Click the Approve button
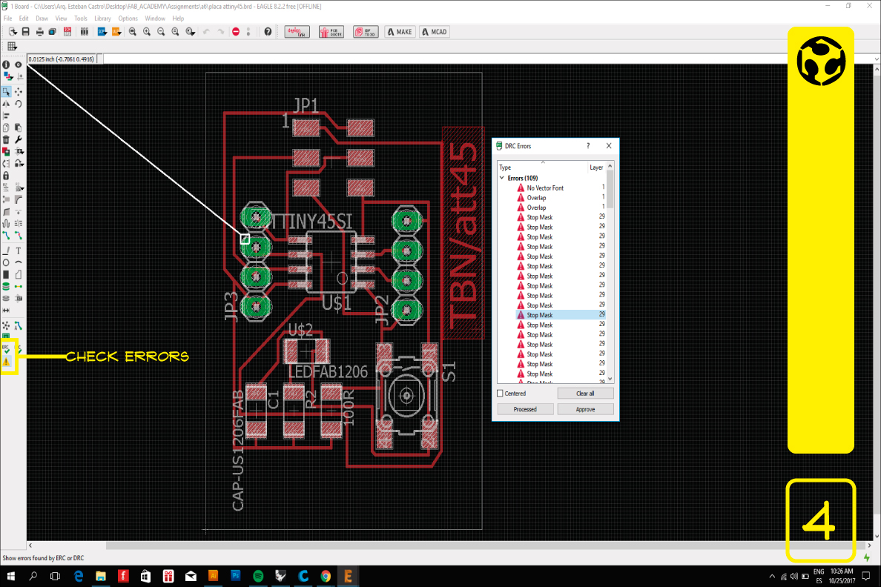881x587 pixels. pos(585,409)
